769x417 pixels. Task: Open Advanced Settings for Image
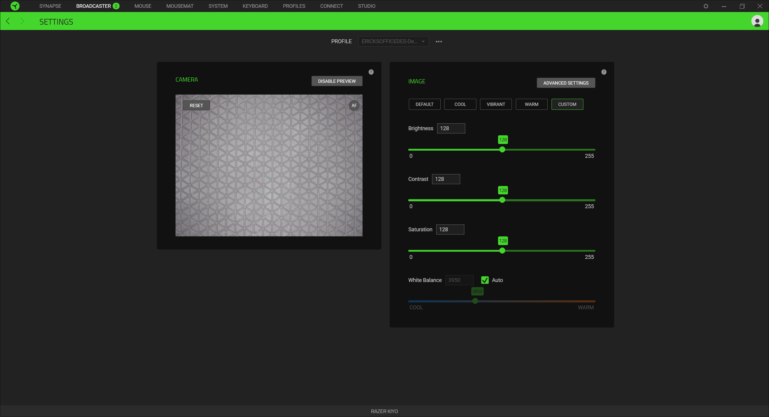[566, 83]
